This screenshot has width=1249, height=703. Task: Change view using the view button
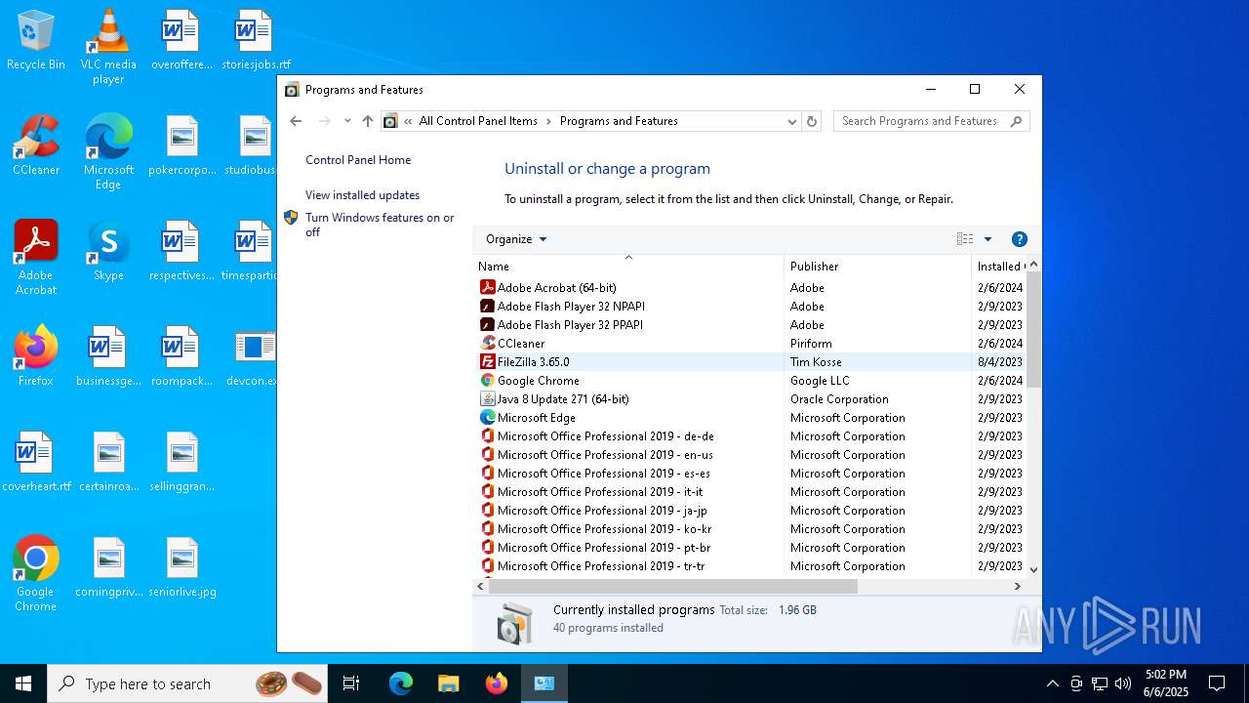pyautogui.click(x=965, y=239)
